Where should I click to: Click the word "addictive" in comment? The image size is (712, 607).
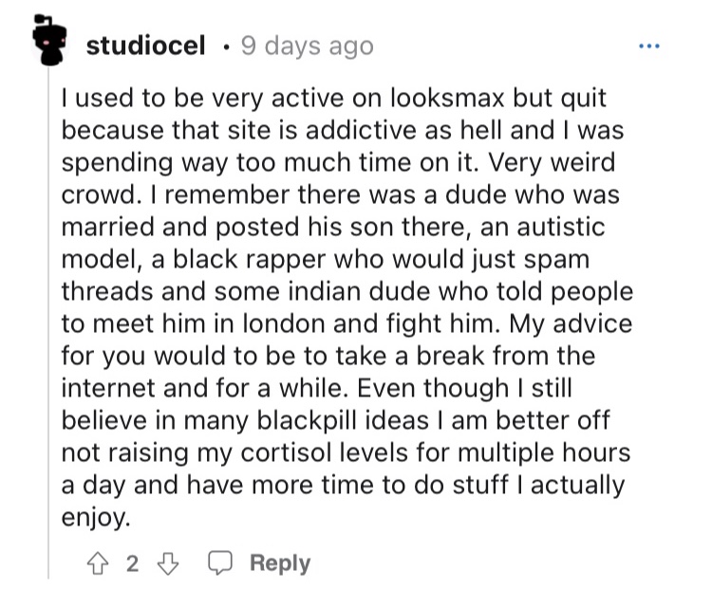tap(361, 130)
